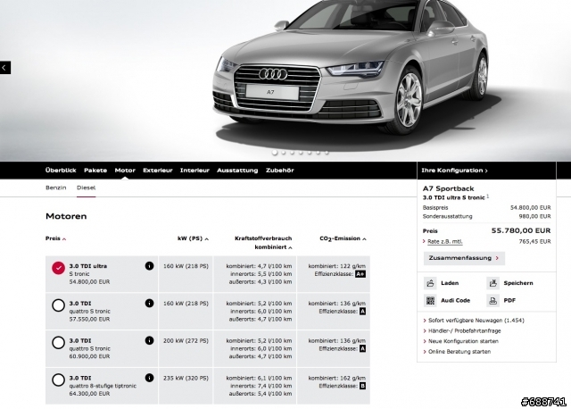Image resolution: width=571 pixels, height=409 pixels.
Task: Click kombiniert: 122 g/km text
Action: click(x=337, y=266)
